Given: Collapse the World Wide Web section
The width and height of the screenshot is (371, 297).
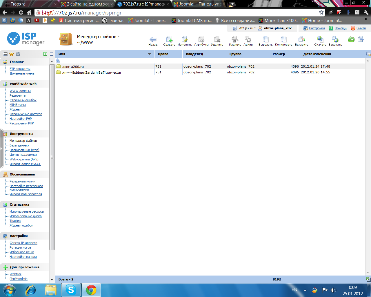Looking at the screenshot, I should coord(23,84).
